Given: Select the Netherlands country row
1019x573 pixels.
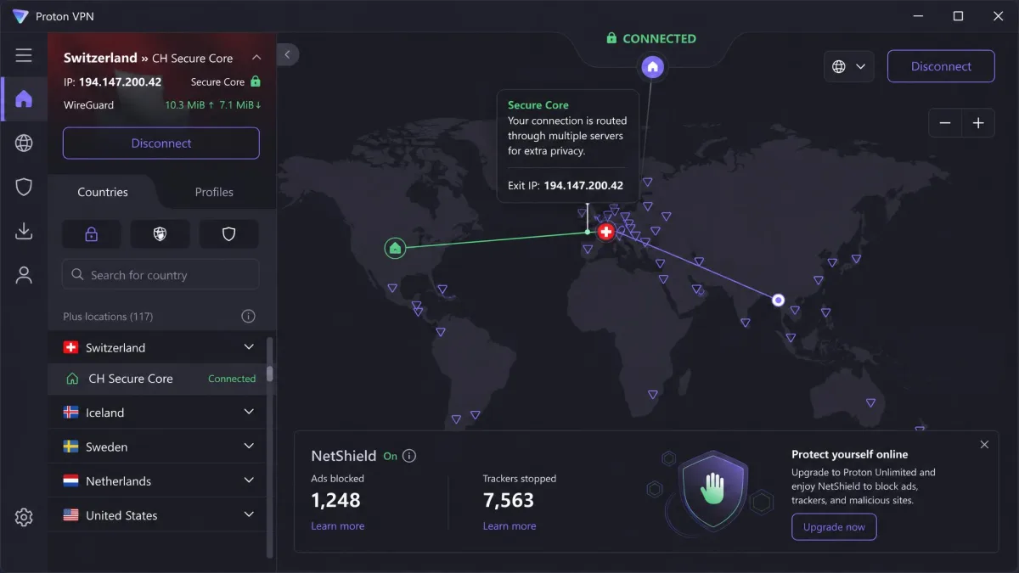Looking at the screenshot, I should 157,480.
